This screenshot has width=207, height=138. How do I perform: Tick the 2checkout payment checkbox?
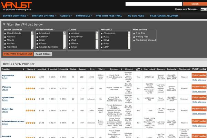click(37, 33)
